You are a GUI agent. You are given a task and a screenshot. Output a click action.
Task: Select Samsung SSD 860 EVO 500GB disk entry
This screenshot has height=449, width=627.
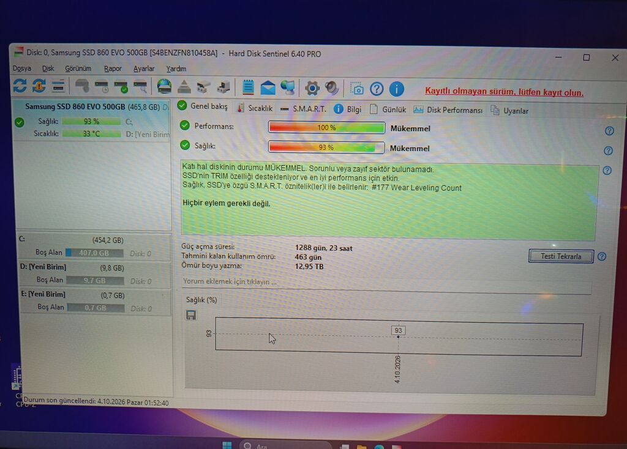[92, 121]
